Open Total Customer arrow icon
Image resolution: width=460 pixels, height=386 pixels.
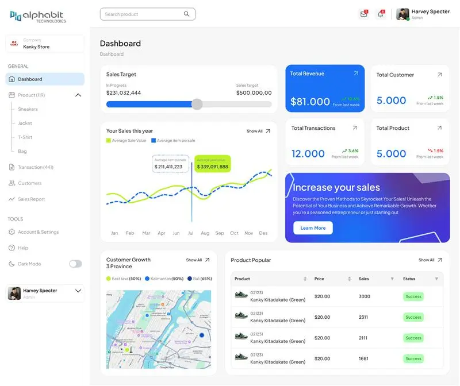pyautogui.click(x=440, y=75)
